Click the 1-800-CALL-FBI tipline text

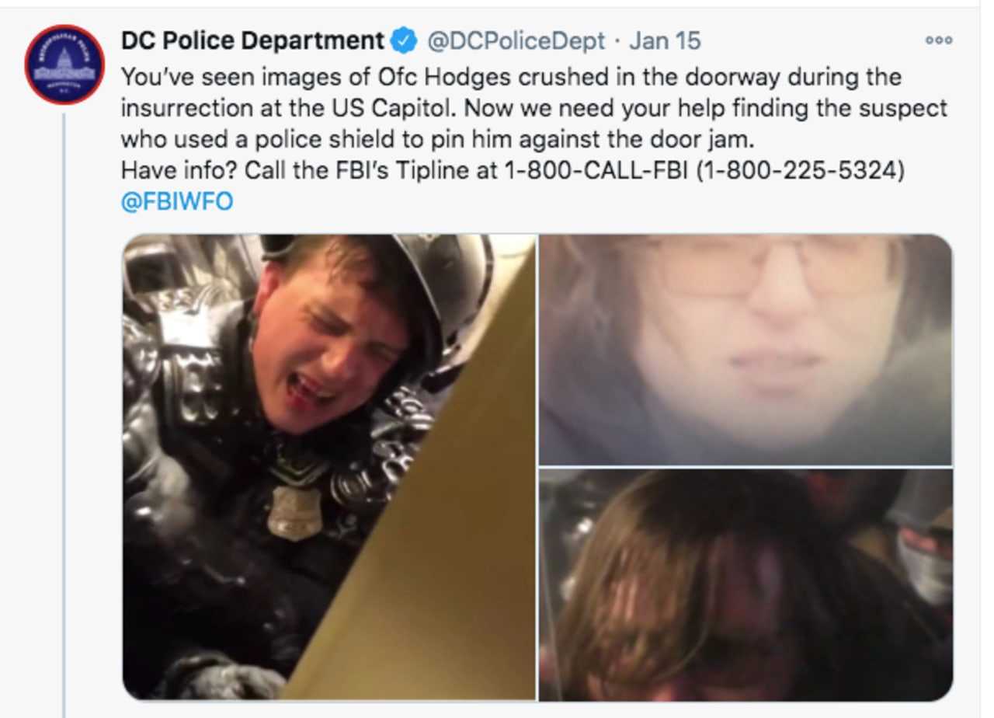596,170
